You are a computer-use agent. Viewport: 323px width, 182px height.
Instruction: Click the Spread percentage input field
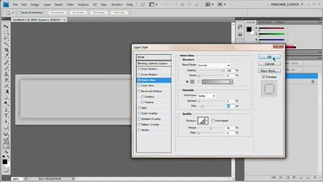230,101
